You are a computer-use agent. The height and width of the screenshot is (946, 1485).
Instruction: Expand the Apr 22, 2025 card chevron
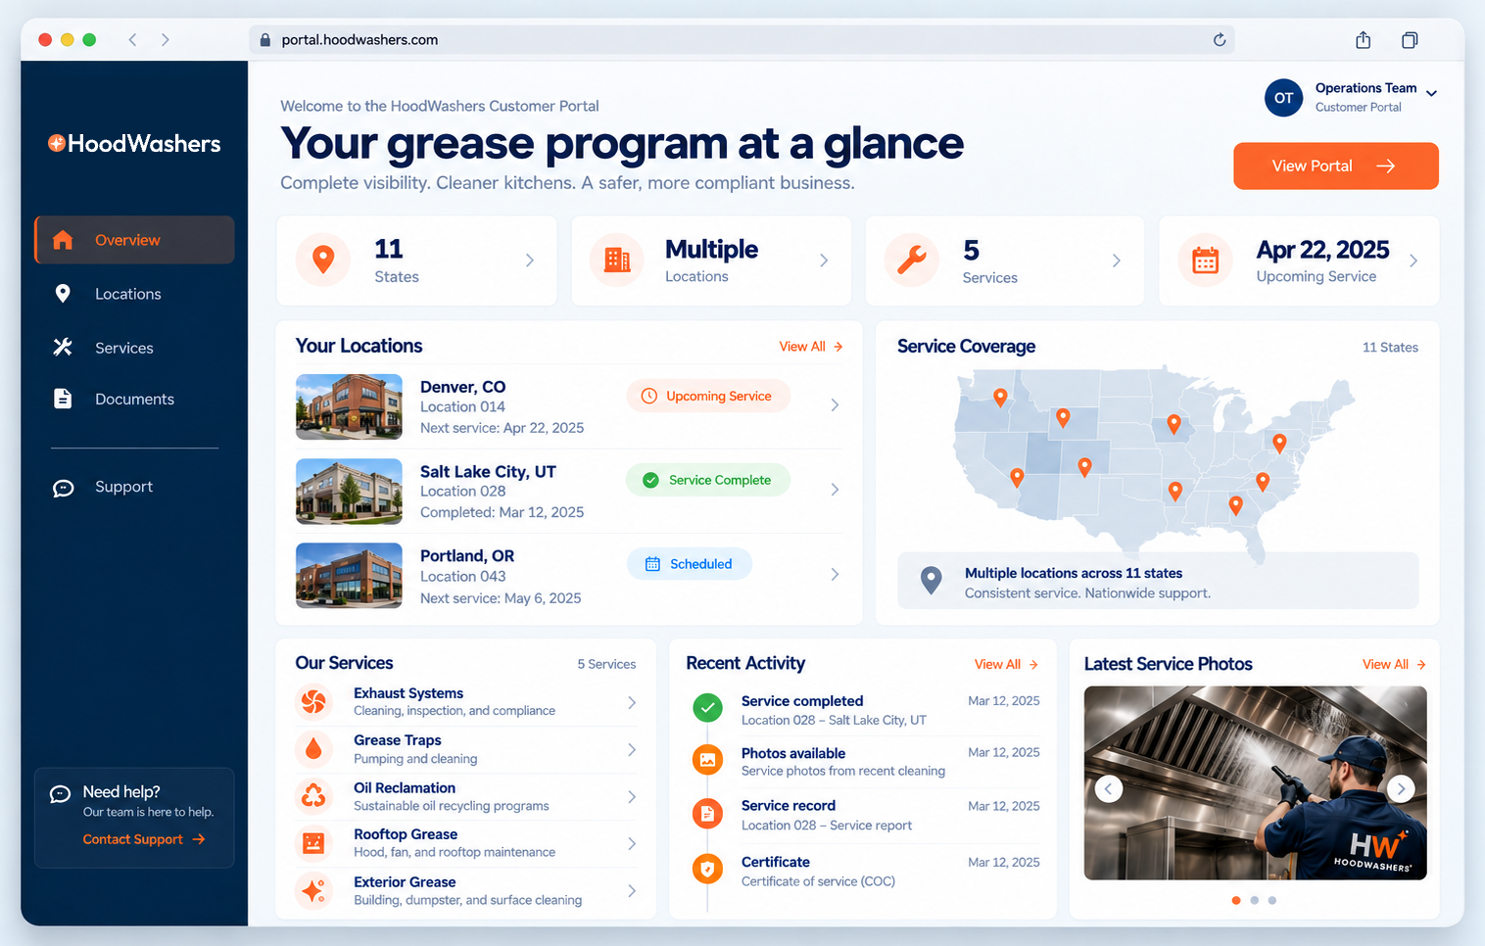click(1413, 260)
